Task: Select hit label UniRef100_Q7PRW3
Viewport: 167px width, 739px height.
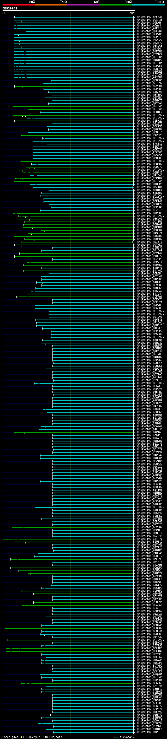Action: [x=150, y=305]
